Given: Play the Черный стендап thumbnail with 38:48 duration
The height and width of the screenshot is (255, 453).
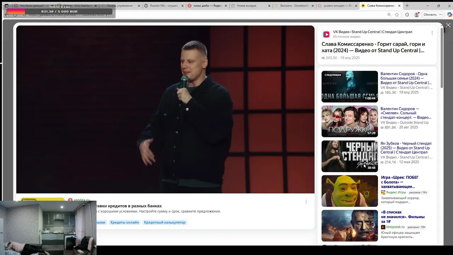Looking at the screenshot, I should 350,156.
